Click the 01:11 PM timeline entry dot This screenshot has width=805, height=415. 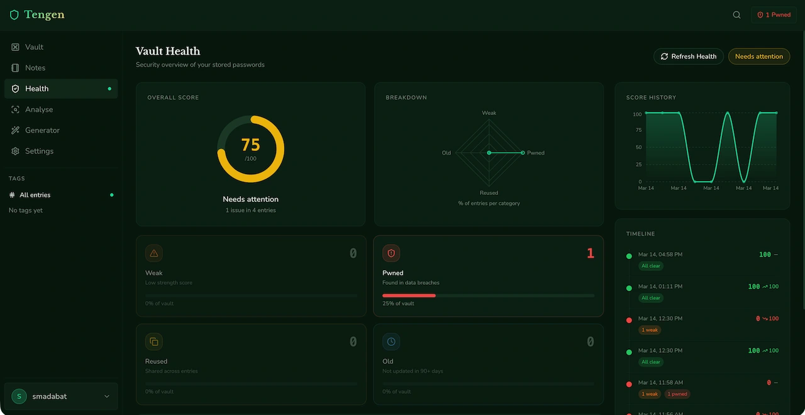[x=629, y=288]
